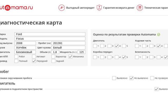
Task: Set Ходовая часть rating checkbox 3
Action: pyautogui.click(x=151, y=46)
